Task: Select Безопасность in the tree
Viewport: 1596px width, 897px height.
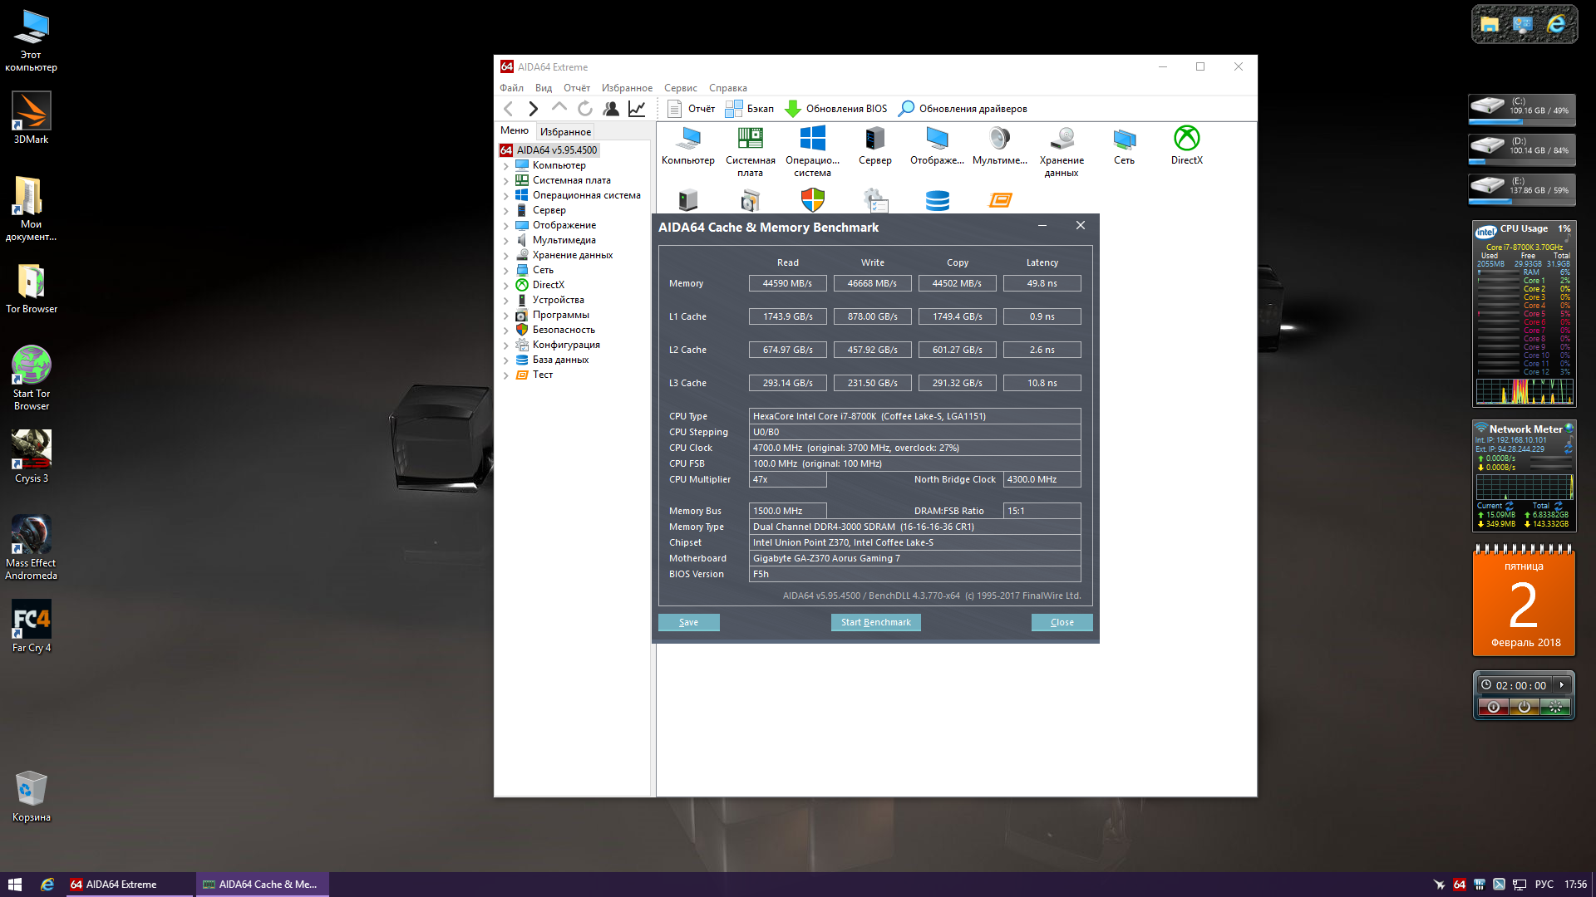Action: pyautogui.click(x=563, y=330)
